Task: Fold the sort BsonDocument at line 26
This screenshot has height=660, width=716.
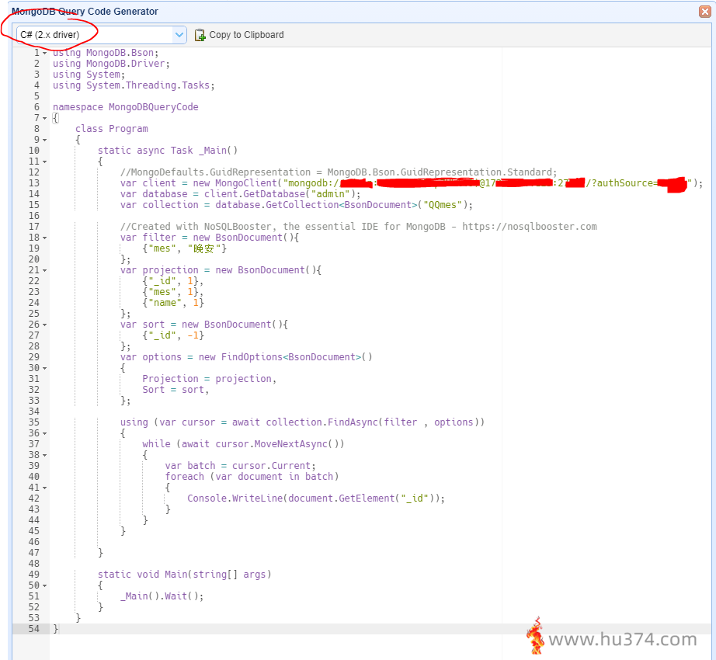Action: coord(45,325)
